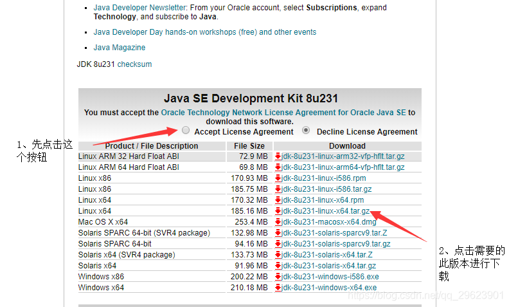Click the 'Download' column header

point(347,146)
